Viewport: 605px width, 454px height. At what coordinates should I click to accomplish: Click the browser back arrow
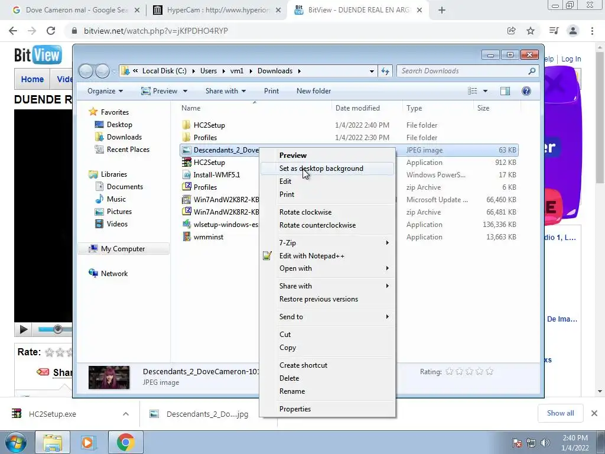click(13, 31)
